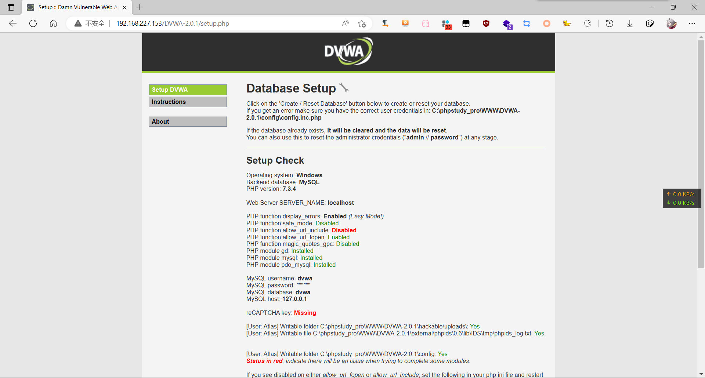Click 'Yes' after the phpids_log.txt path
The image size is (705, 378).
coord(539,334)
